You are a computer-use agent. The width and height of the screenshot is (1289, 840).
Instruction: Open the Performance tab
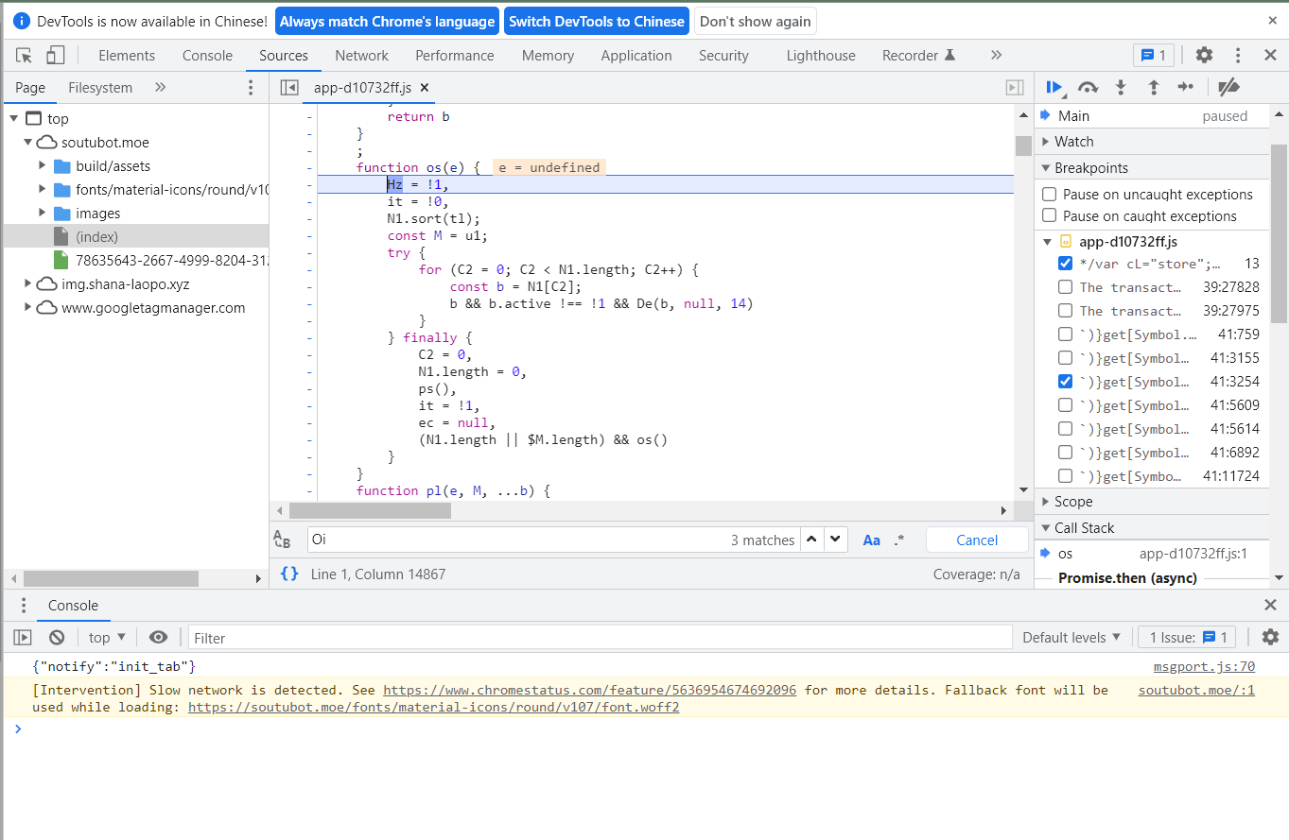point(455,56)
